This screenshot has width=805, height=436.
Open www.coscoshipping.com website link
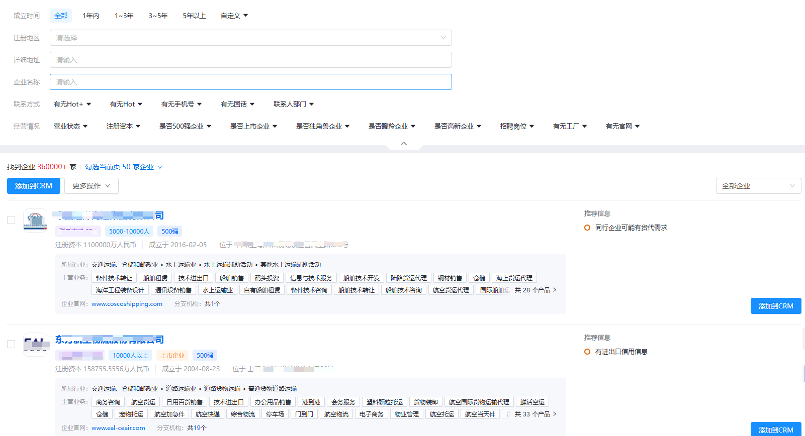click(127, 304)
